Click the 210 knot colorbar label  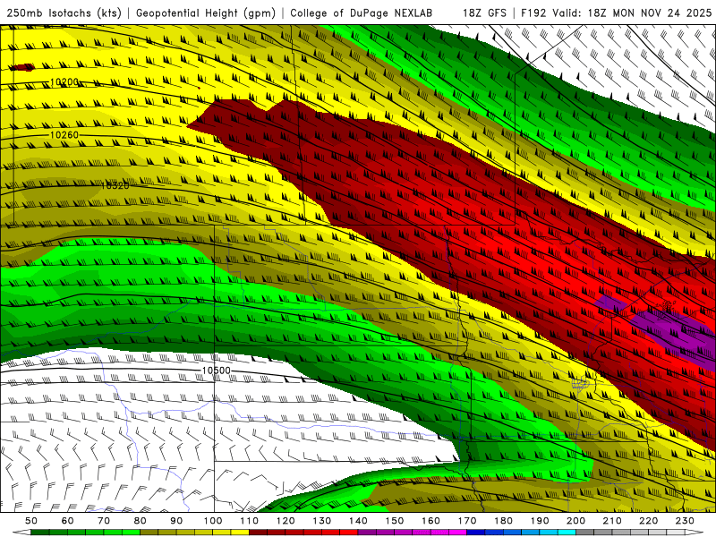point(612,521)
